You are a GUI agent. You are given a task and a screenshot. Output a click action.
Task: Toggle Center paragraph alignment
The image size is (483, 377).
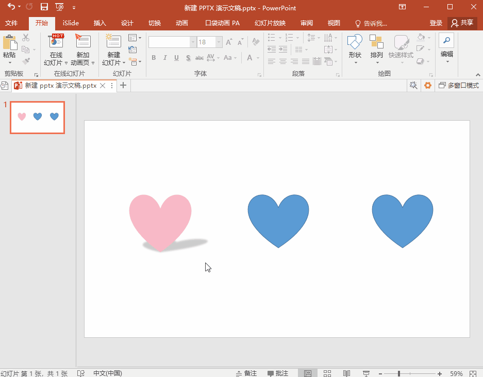click(283, 61)
